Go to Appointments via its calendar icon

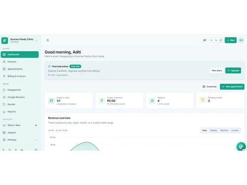coord(4,69)
